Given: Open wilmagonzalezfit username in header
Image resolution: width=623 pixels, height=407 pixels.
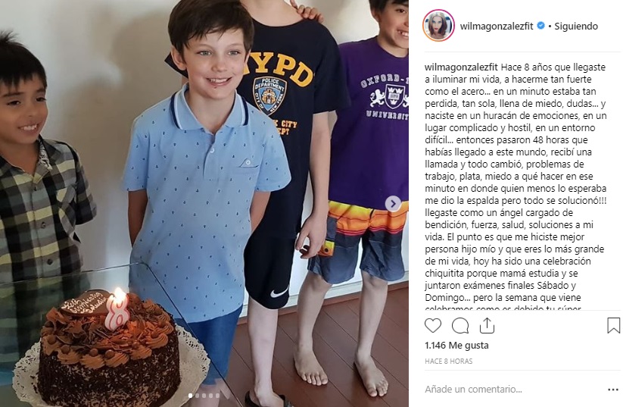Looking at the screenshot, I should (497, 27).
